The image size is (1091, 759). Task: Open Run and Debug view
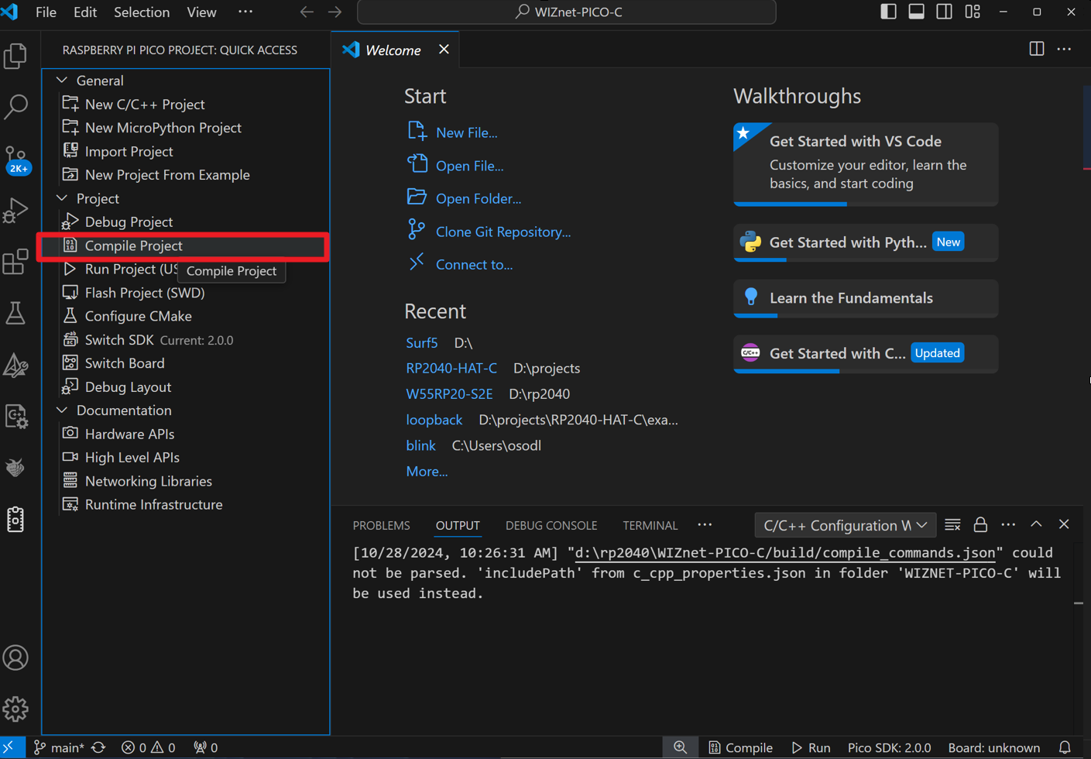click(x=15, y=210)
